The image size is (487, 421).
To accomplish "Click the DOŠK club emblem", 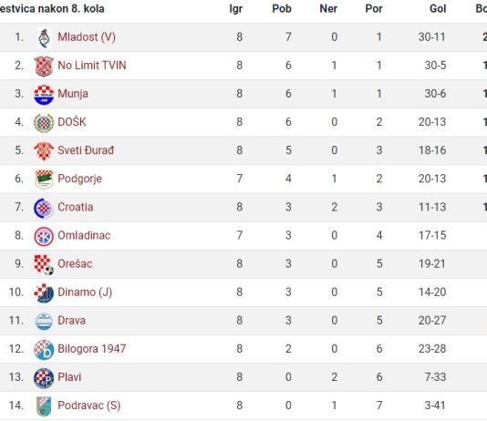I will click(x=44, y=123).
